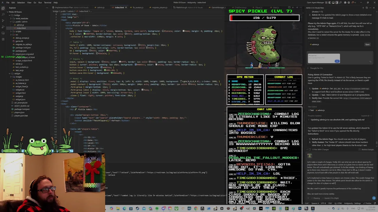Open Extensions view in activity bar

coord(3,39)
